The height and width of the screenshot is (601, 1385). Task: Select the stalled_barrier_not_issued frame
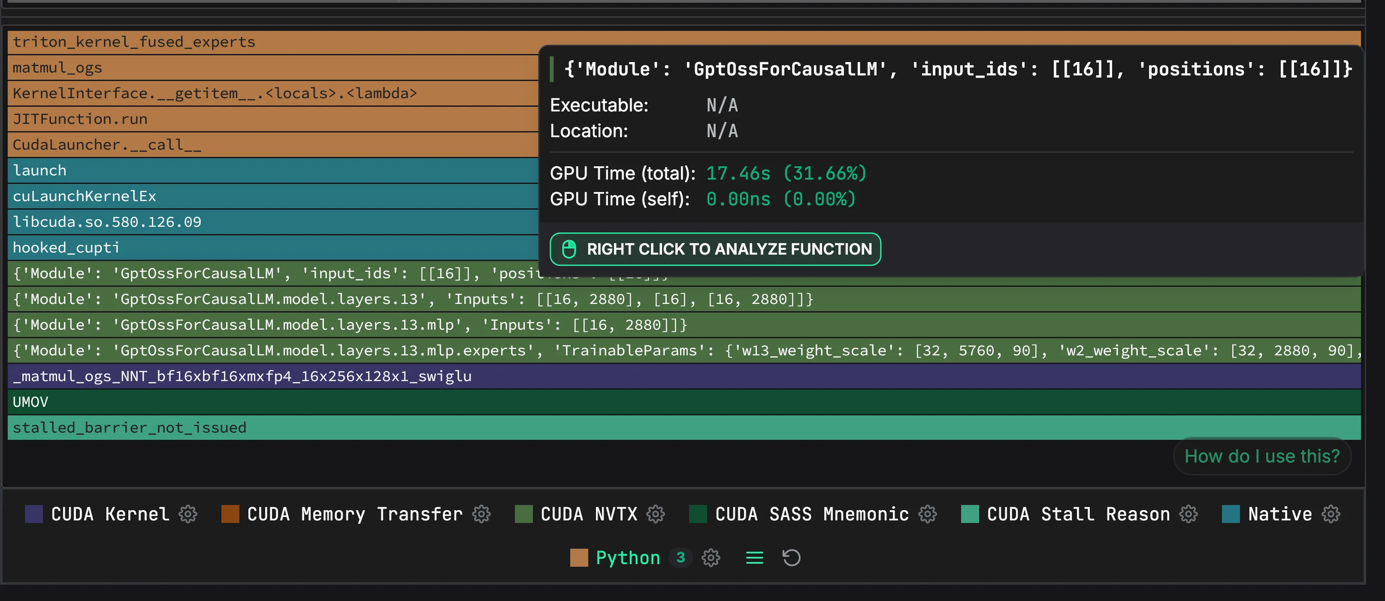point(684,427)
